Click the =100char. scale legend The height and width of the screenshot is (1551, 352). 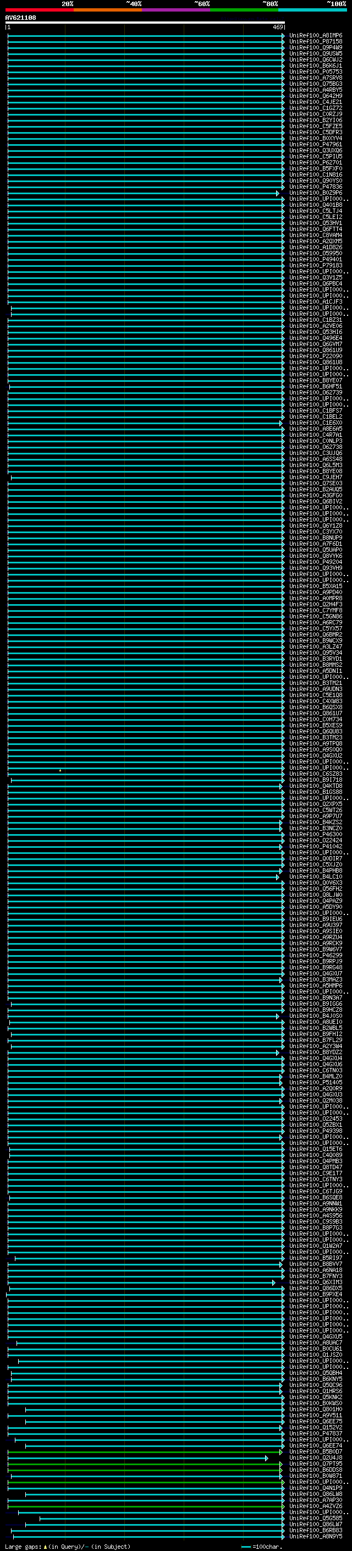coord(261,1546)
